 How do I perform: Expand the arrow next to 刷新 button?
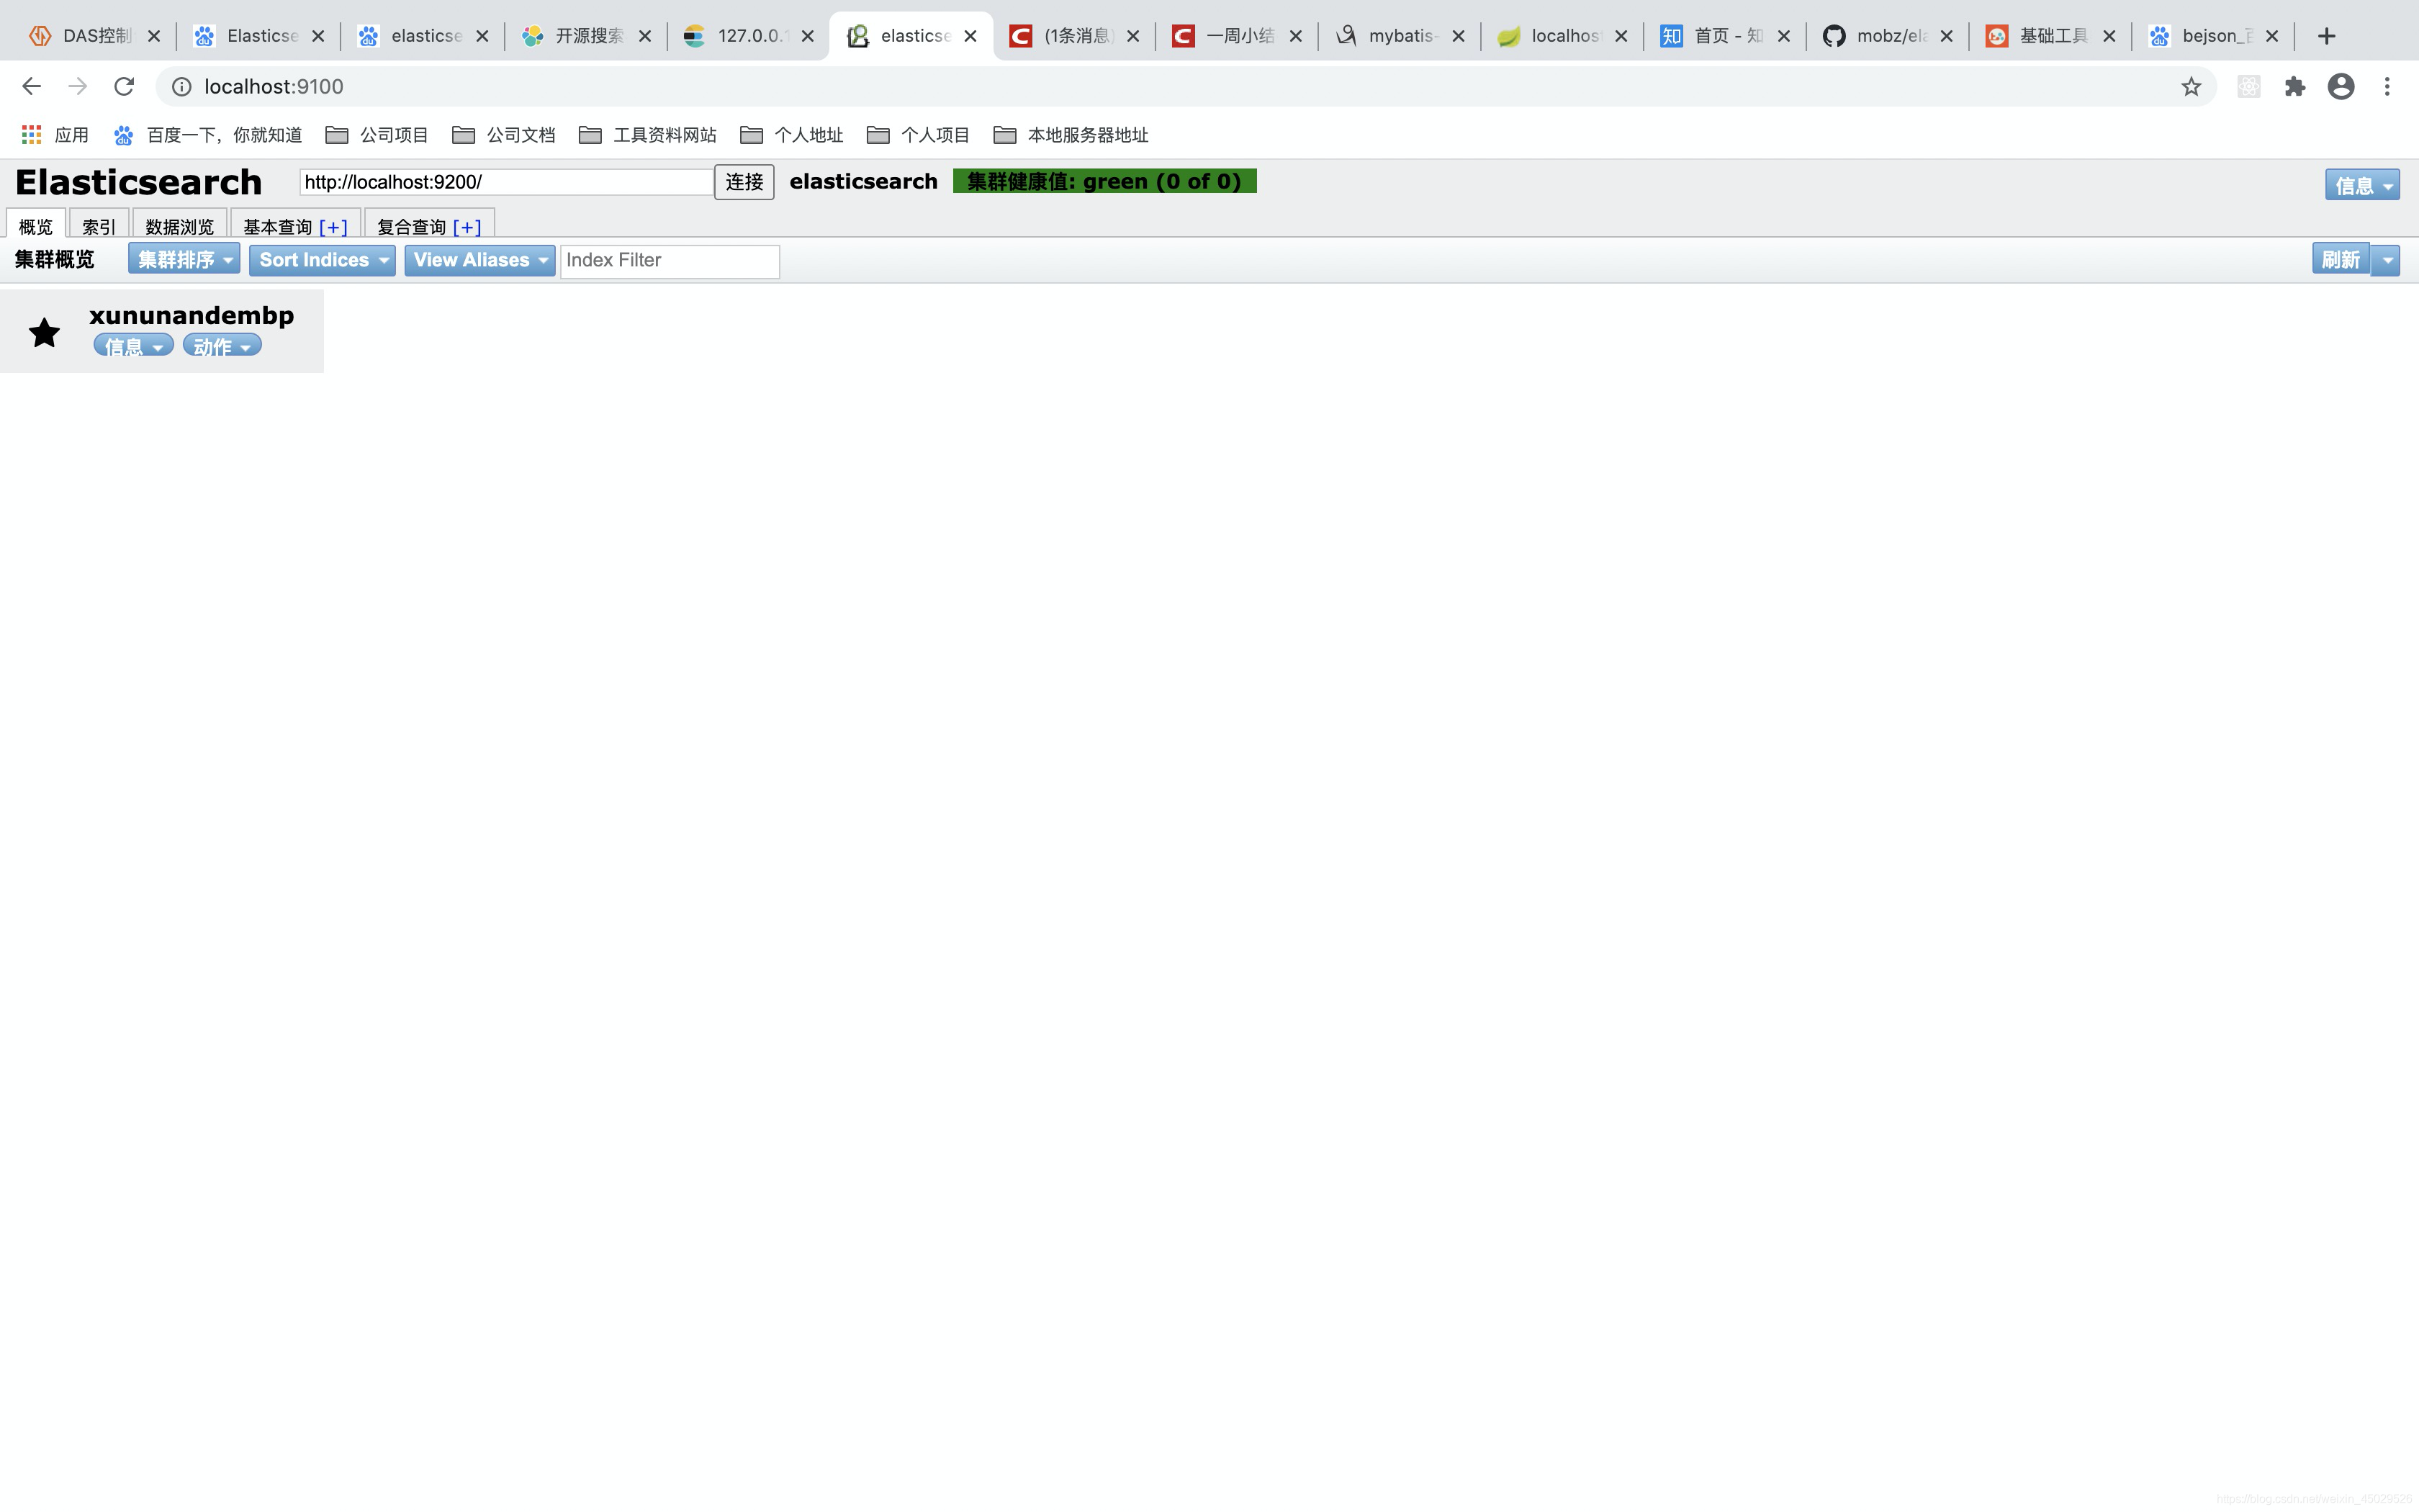click(2387, 260)
